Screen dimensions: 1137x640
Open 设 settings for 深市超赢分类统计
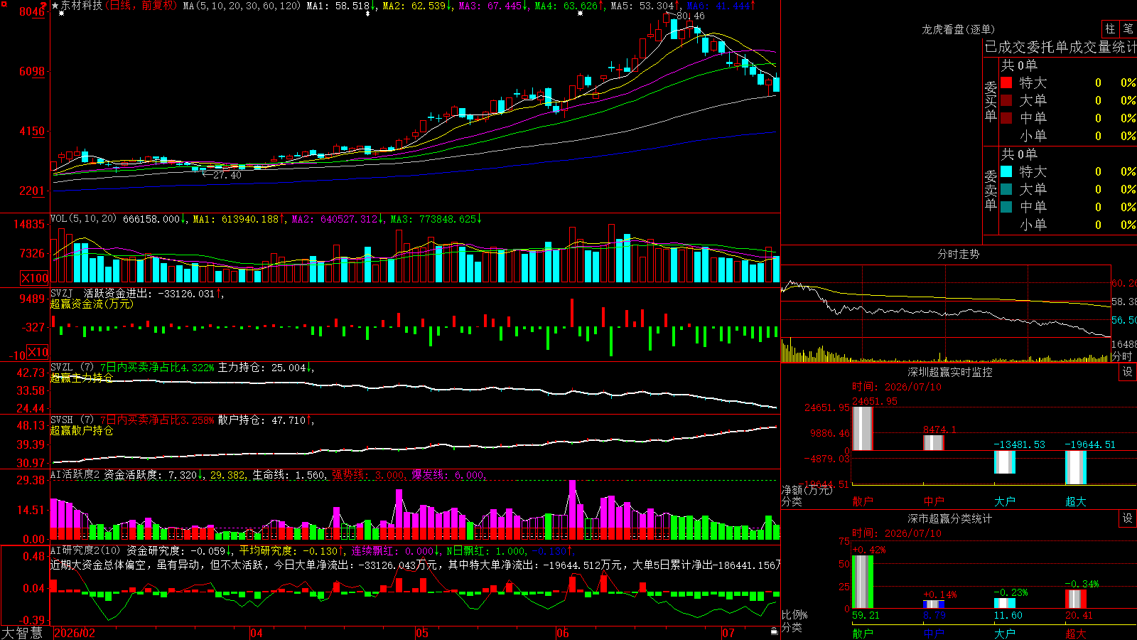pos(1128,518)
